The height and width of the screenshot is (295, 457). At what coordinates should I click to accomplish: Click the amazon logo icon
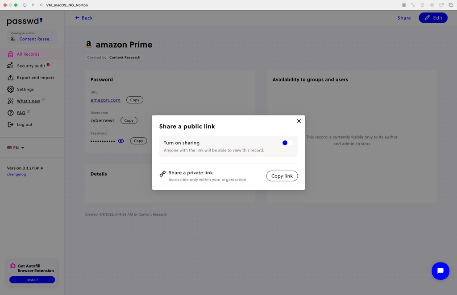[89, 44]
